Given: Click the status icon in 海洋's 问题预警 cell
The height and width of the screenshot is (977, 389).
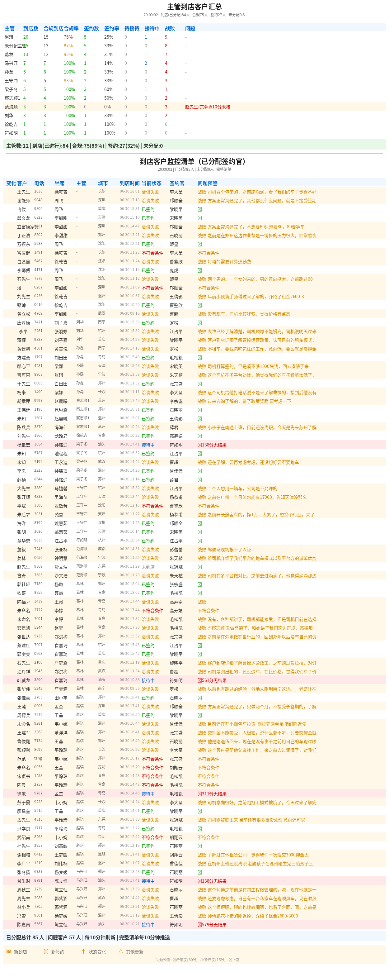Looking at the screenshot, I should pyautogui.click(x=199, y=523).
